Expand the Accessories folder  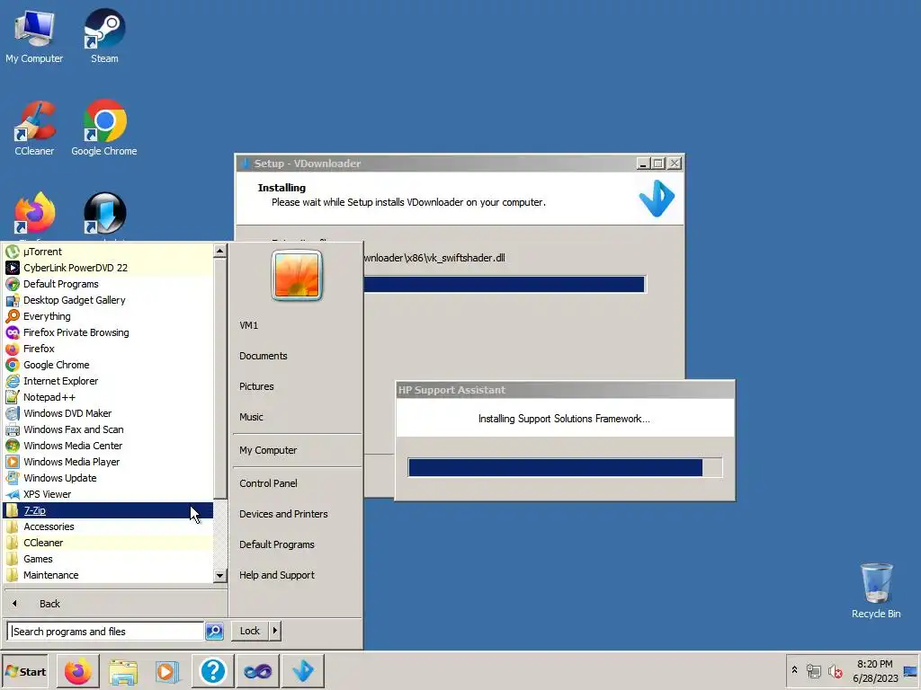click(109, 526)
